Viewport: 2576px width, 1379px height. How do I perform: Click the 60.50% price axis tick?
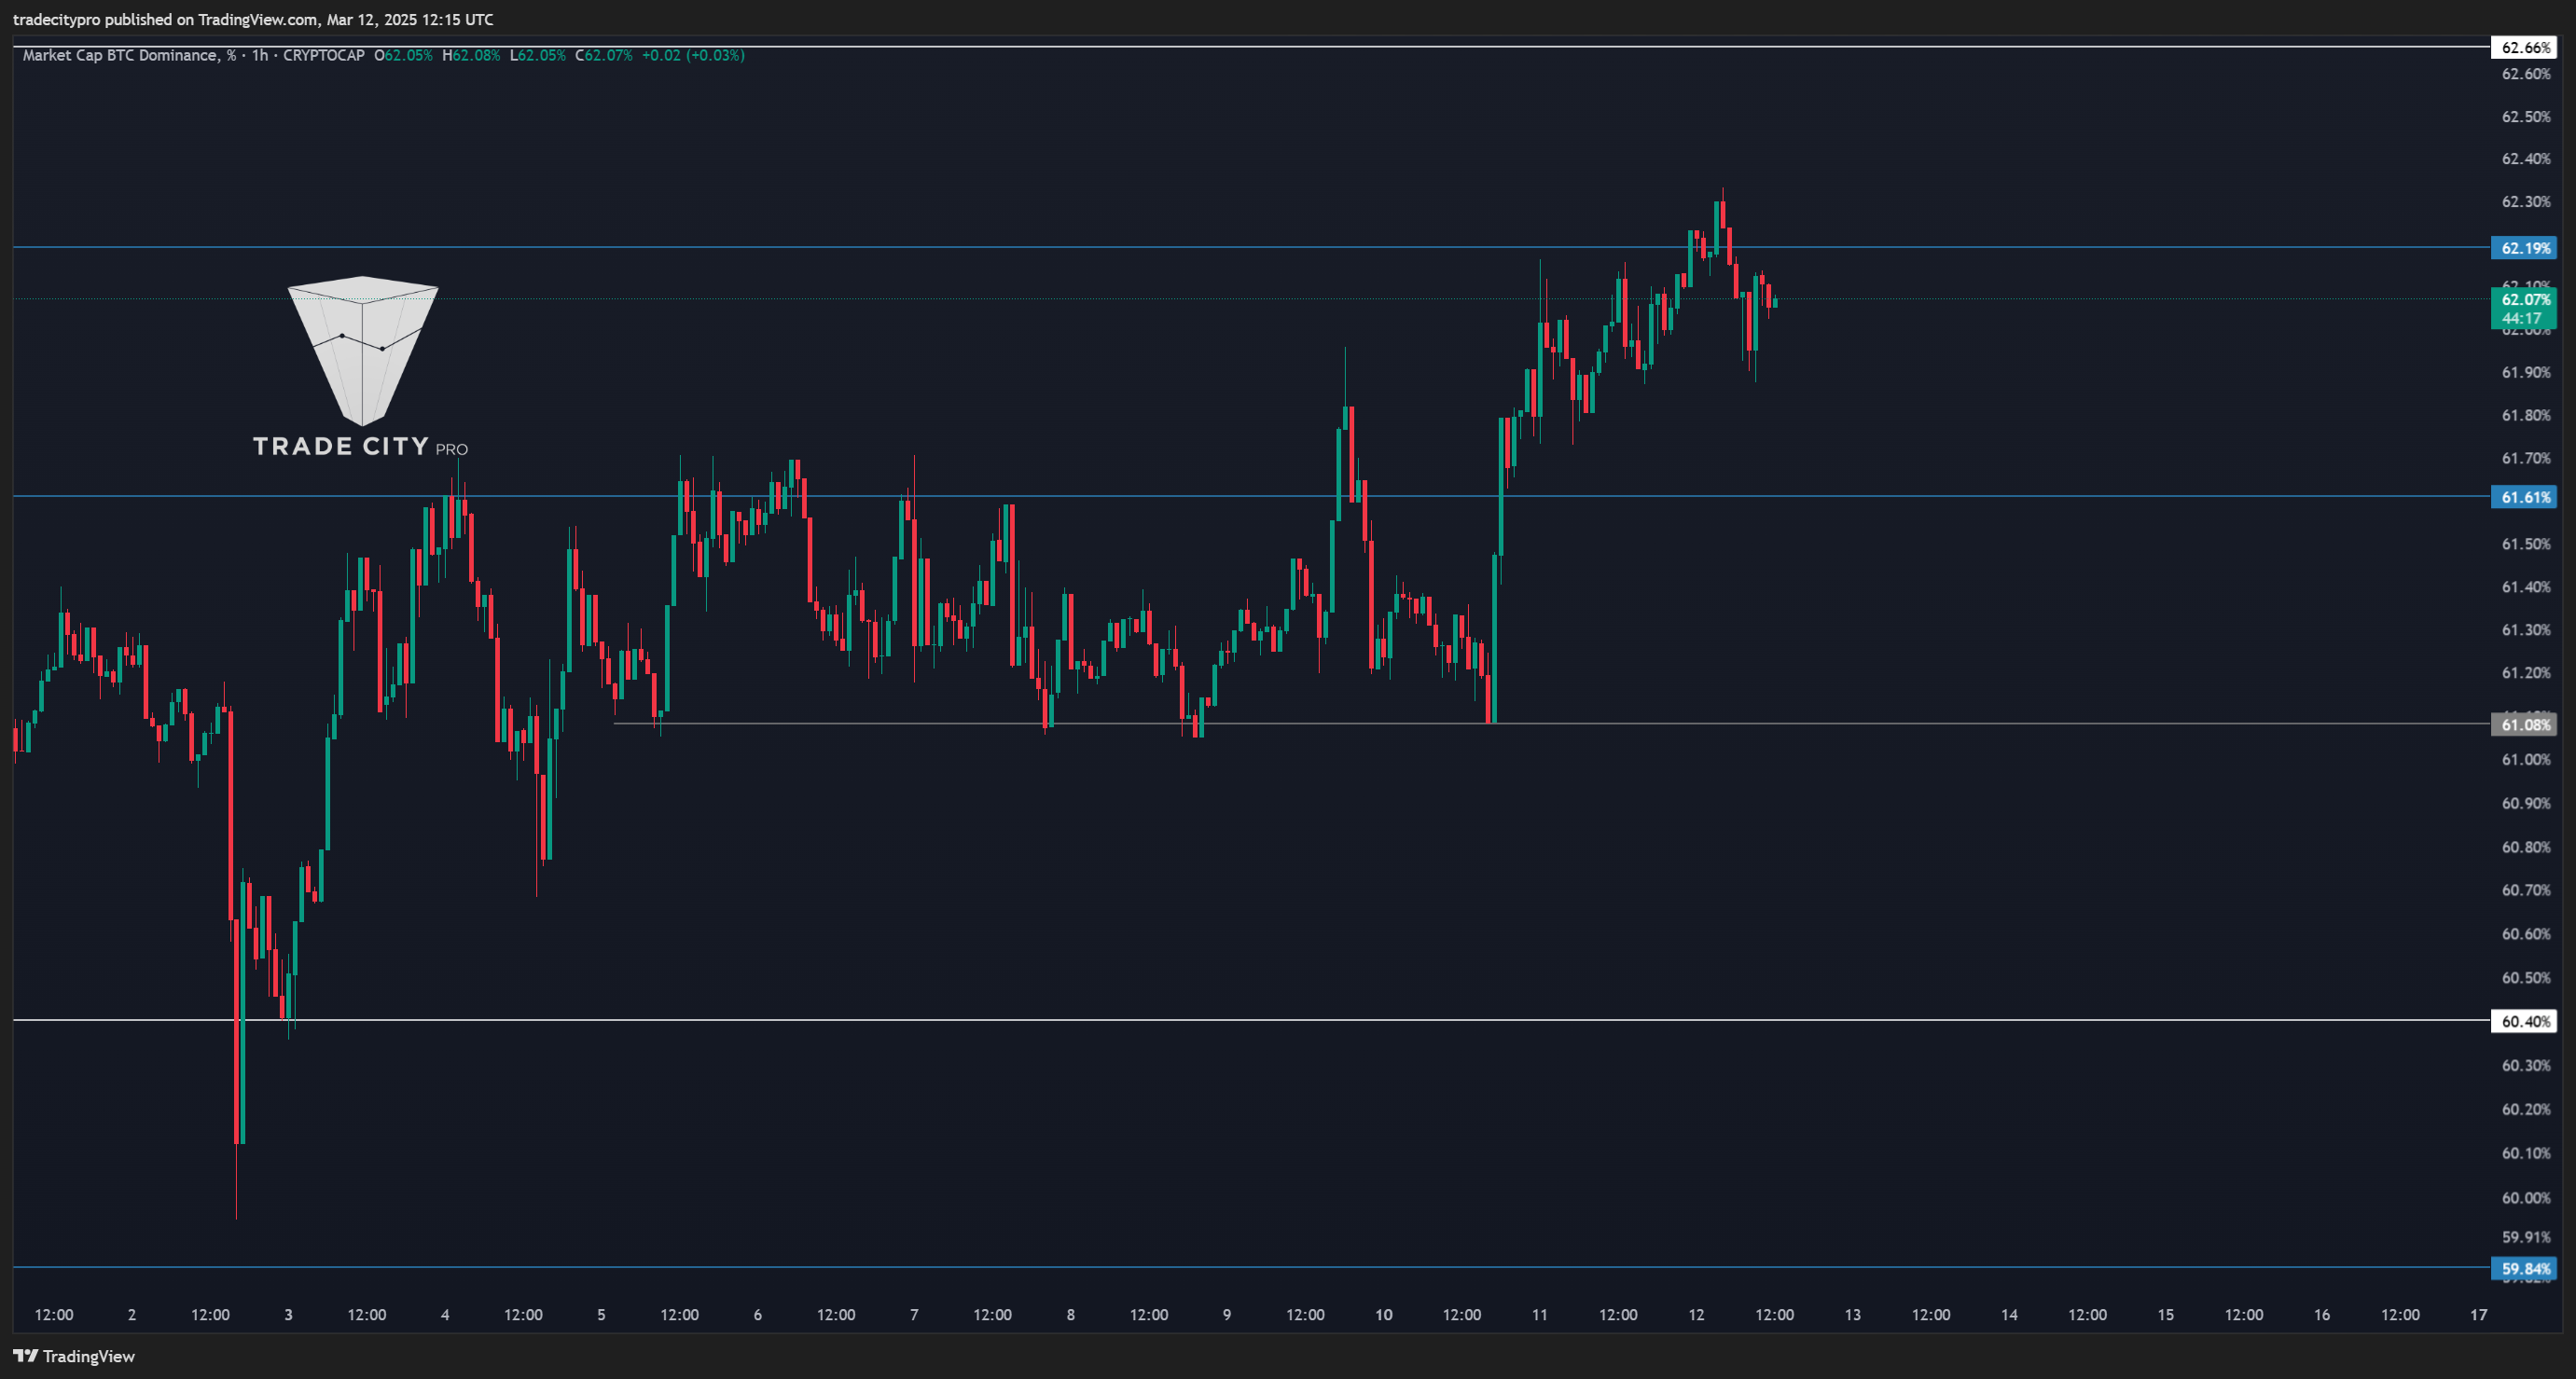pos(2526,978)
